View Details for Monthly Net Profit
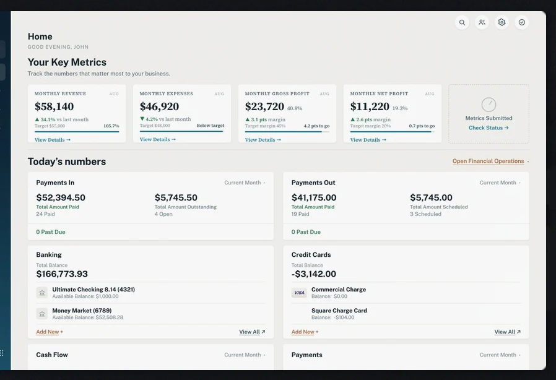 coord(368,140)
